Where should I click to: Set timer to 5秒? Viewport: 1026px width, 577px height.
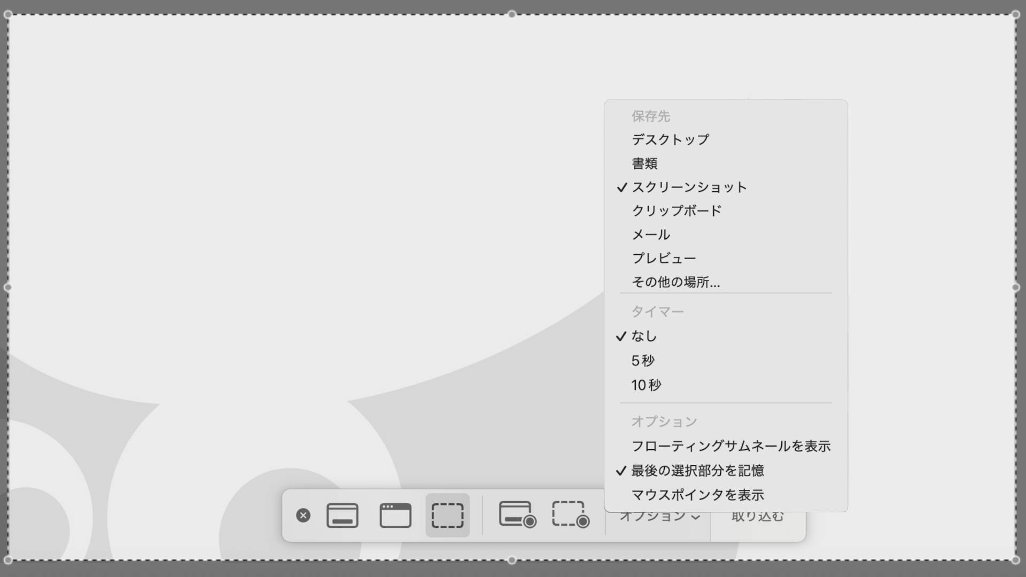coord(643,360)
